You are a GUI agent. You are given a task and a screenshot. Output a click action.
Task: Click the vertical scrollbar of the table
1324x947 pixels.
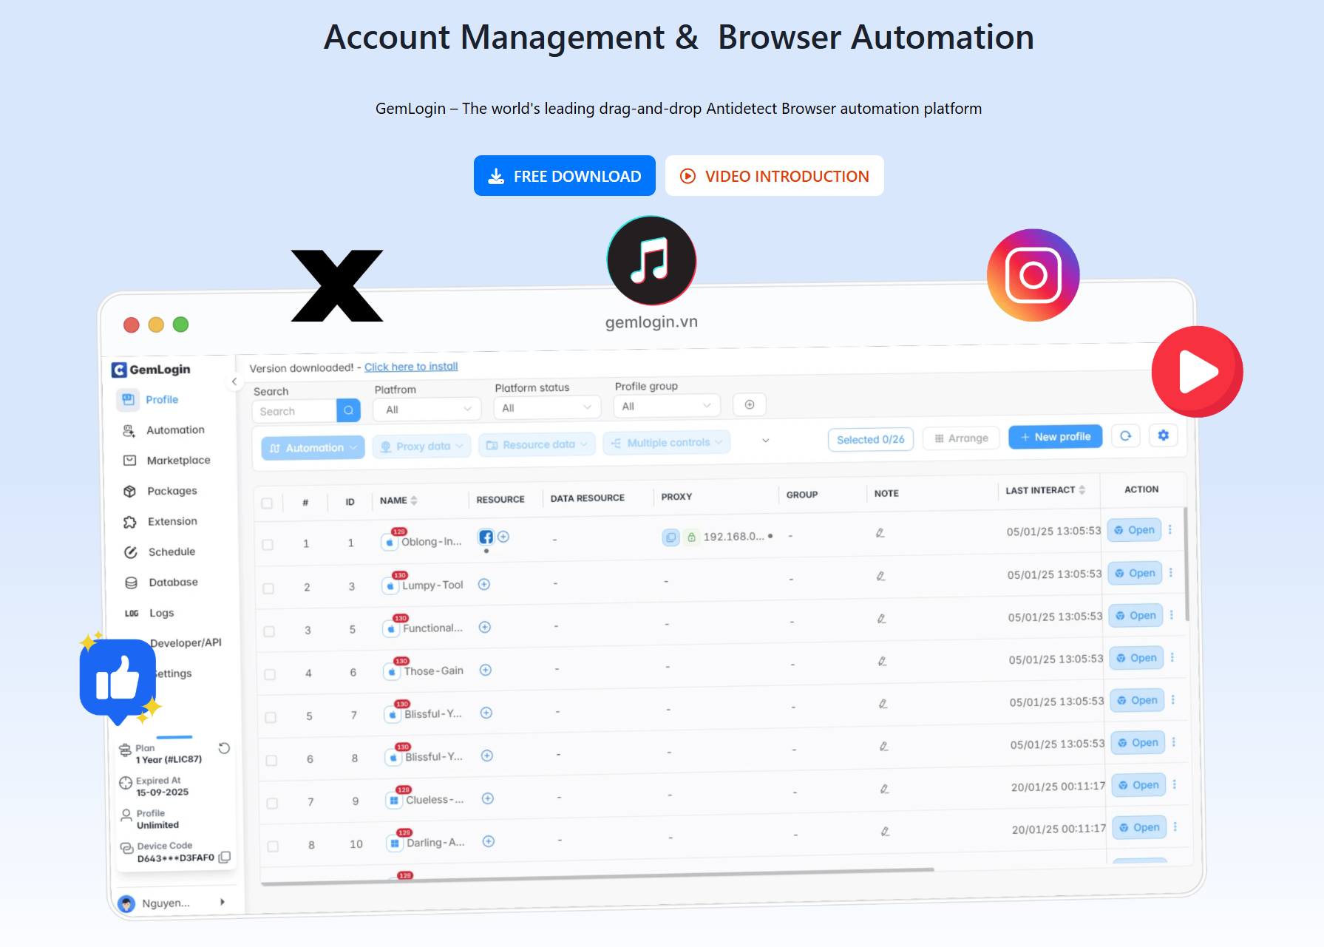click(1187, 564)
